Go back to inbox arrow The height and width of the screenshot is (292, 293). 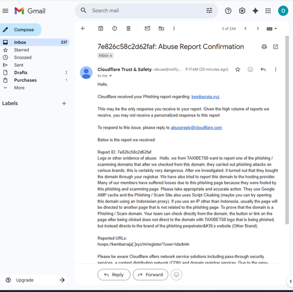pyautogui.click(x=83, y=29)
